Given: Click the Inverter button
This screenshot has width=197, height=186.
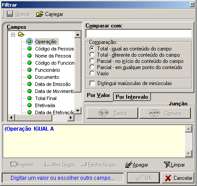Looking at the screenshot, I should click(22, 165).
